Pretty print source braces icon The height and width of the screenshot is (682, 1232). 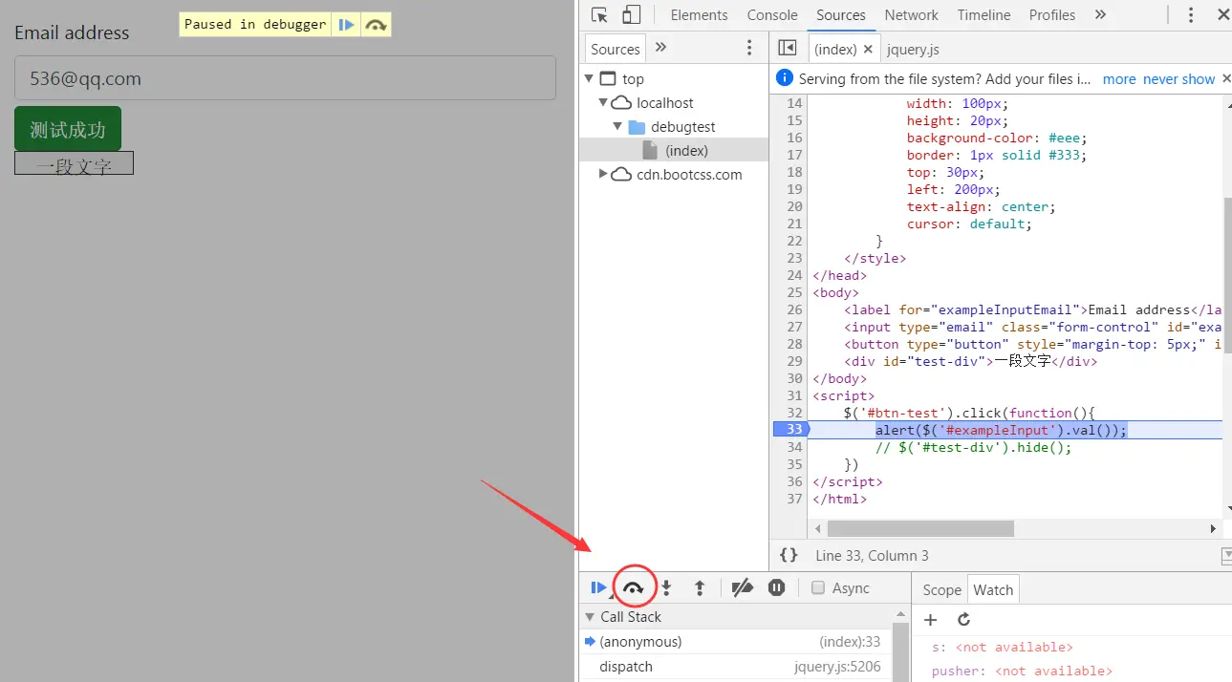(789, 555)
